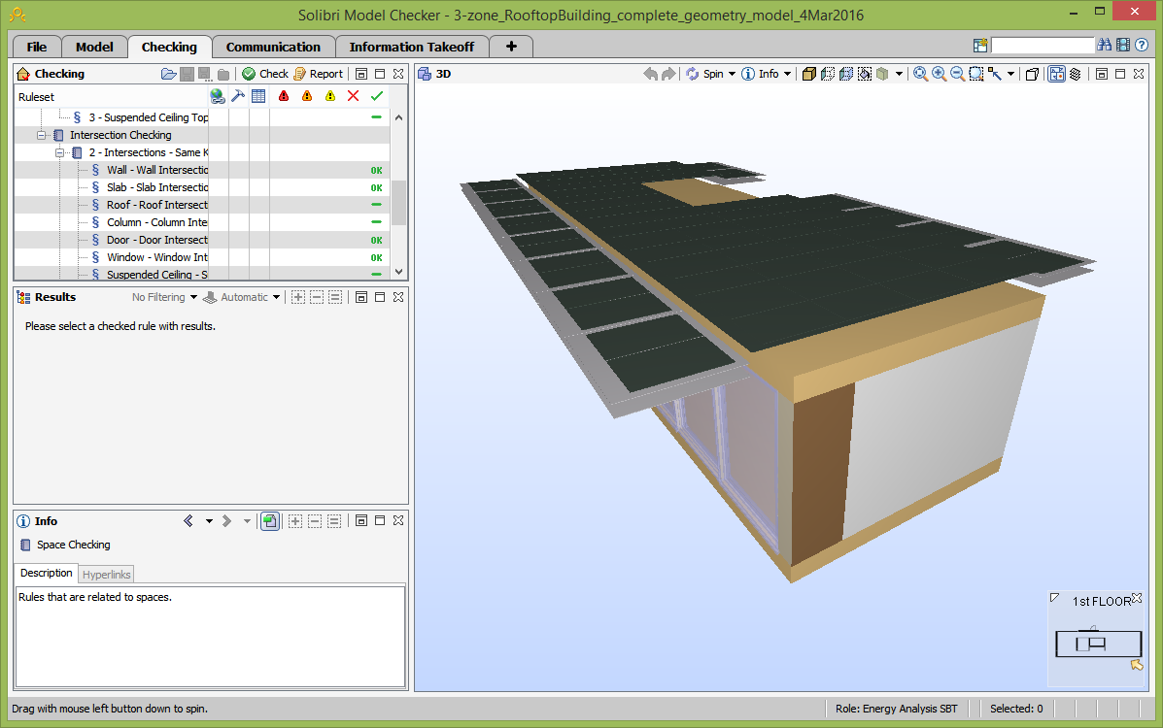Open the No Filtering dropdown in Results
The height and width of the screenshot is (728, 1163).
164,297
